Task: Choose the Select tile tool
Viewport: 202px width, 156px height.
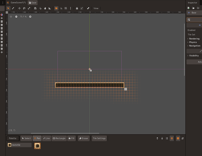Action: 26,138
